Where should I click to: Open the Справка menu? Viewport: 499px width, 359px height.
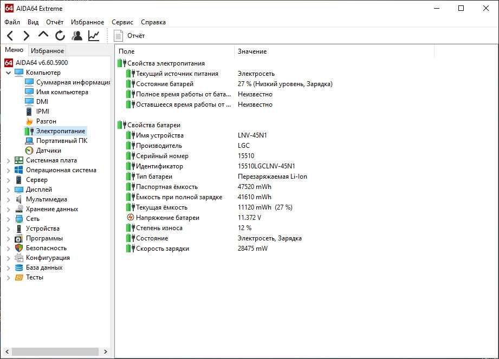153,22
